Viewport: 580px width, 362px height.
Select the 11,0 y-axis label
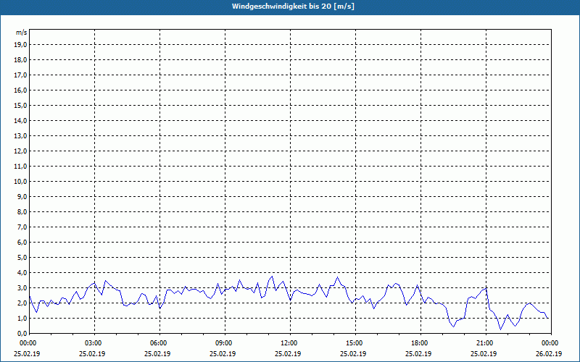point(20,167)
